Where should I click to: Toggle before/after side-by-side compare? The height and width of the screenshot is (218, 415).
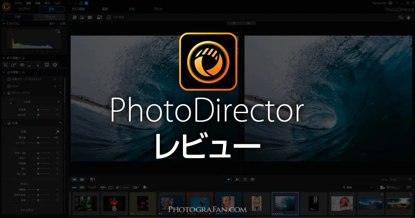(x=230, y=180)
